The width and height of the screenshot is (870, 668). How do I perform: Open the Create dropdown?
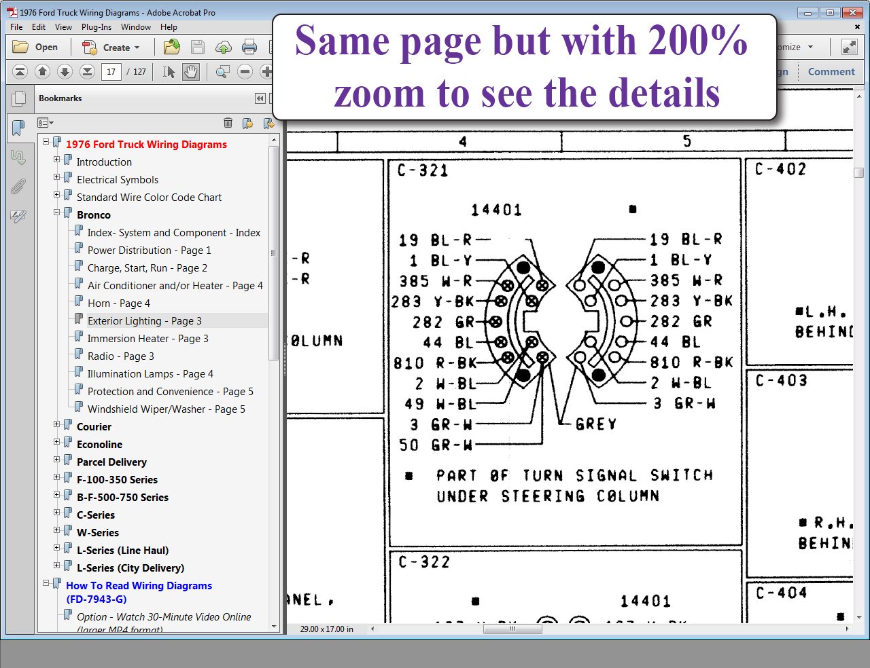tap(111, 48)
